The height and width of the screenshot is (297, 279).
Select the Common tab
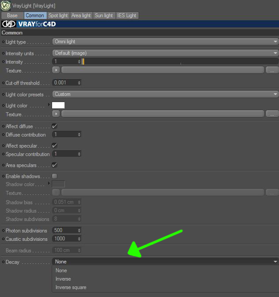point(35,15)
